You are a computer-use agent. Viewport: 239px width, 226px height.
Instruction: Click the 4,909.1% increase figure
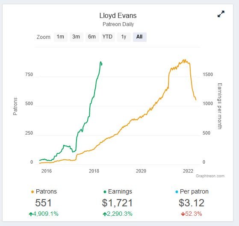pyautogui.click(x=44, y=214)
